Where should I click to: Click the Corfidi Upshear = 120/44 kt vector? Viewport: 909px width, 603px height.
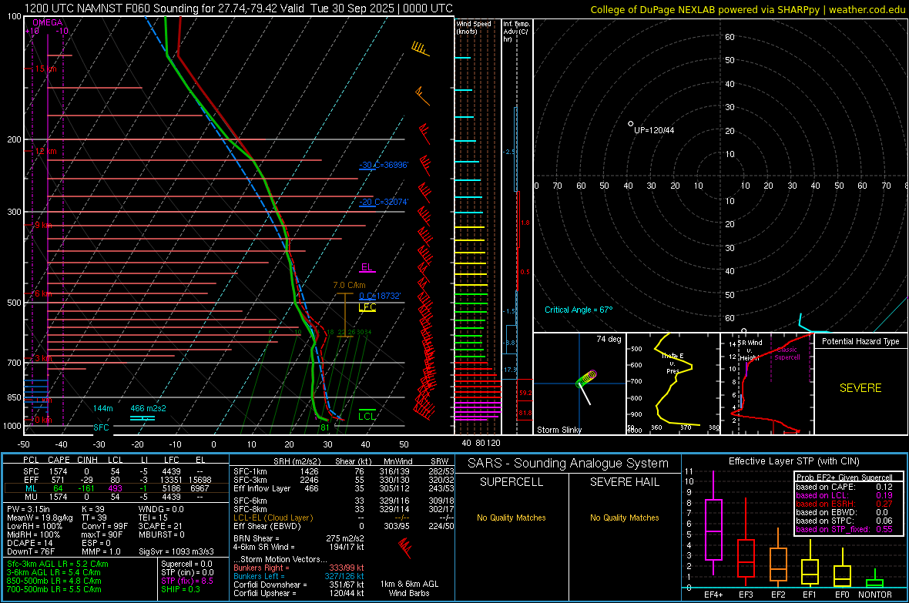(x=299, y=592)
